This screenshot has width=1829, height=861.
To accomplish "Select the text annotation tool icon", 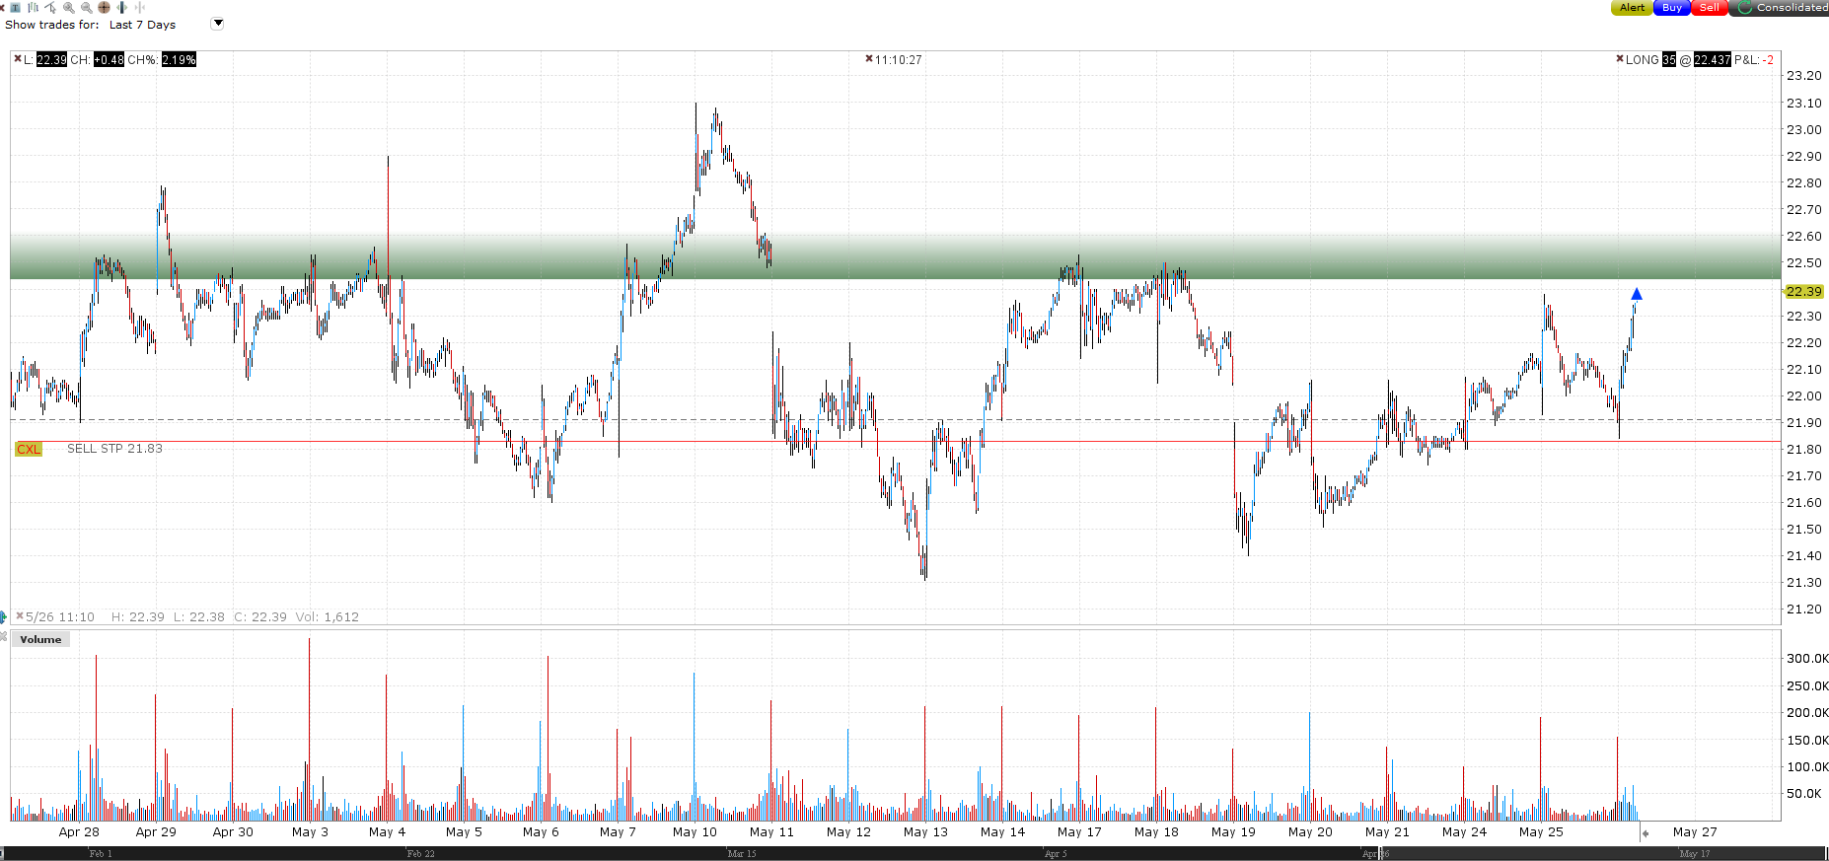I will [x=15, y=7].
